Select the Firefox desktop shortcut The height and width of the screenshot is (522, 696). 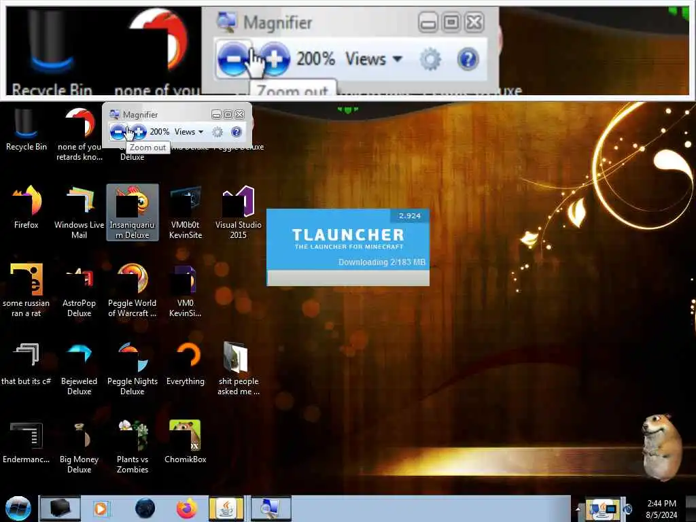pyautogui.click(x=27, y=207)
